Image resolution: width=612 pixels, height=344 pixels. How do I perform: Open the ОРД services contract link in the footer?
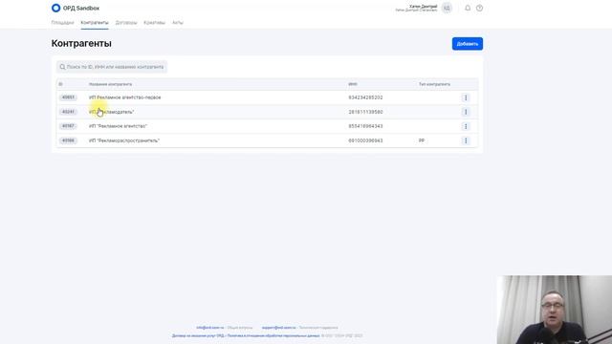pos(198,335)
